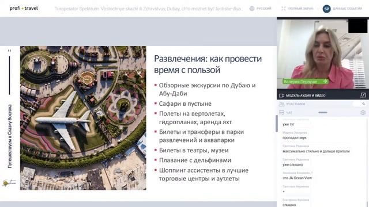369x207 pixels.
Task: Click the bullet 'Сафари в пустыне'
Action: click(185, 103)
